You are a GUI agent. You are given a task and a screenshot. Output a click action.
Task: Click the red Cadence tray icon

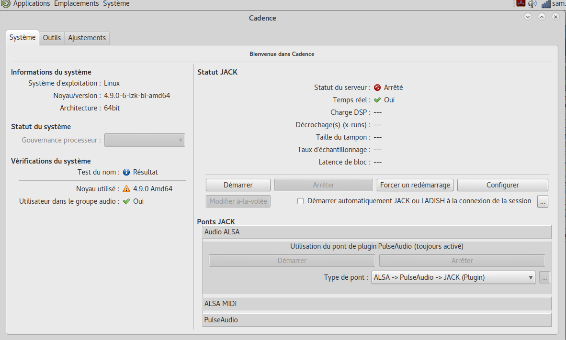521,3
